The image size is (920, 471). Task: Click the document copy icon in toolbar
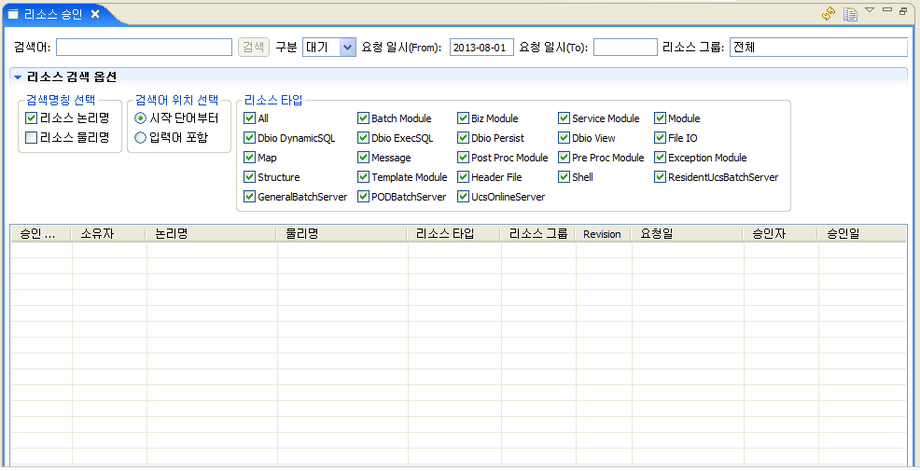tap(850, 13)
